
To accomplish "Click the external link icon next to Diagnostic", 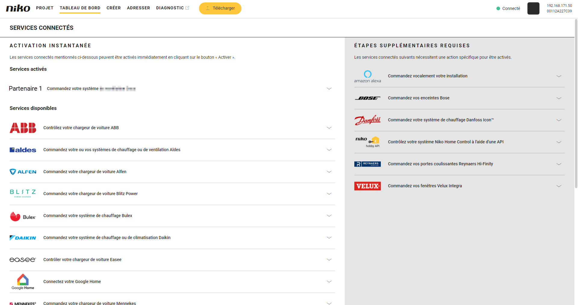I will [187, 8].
